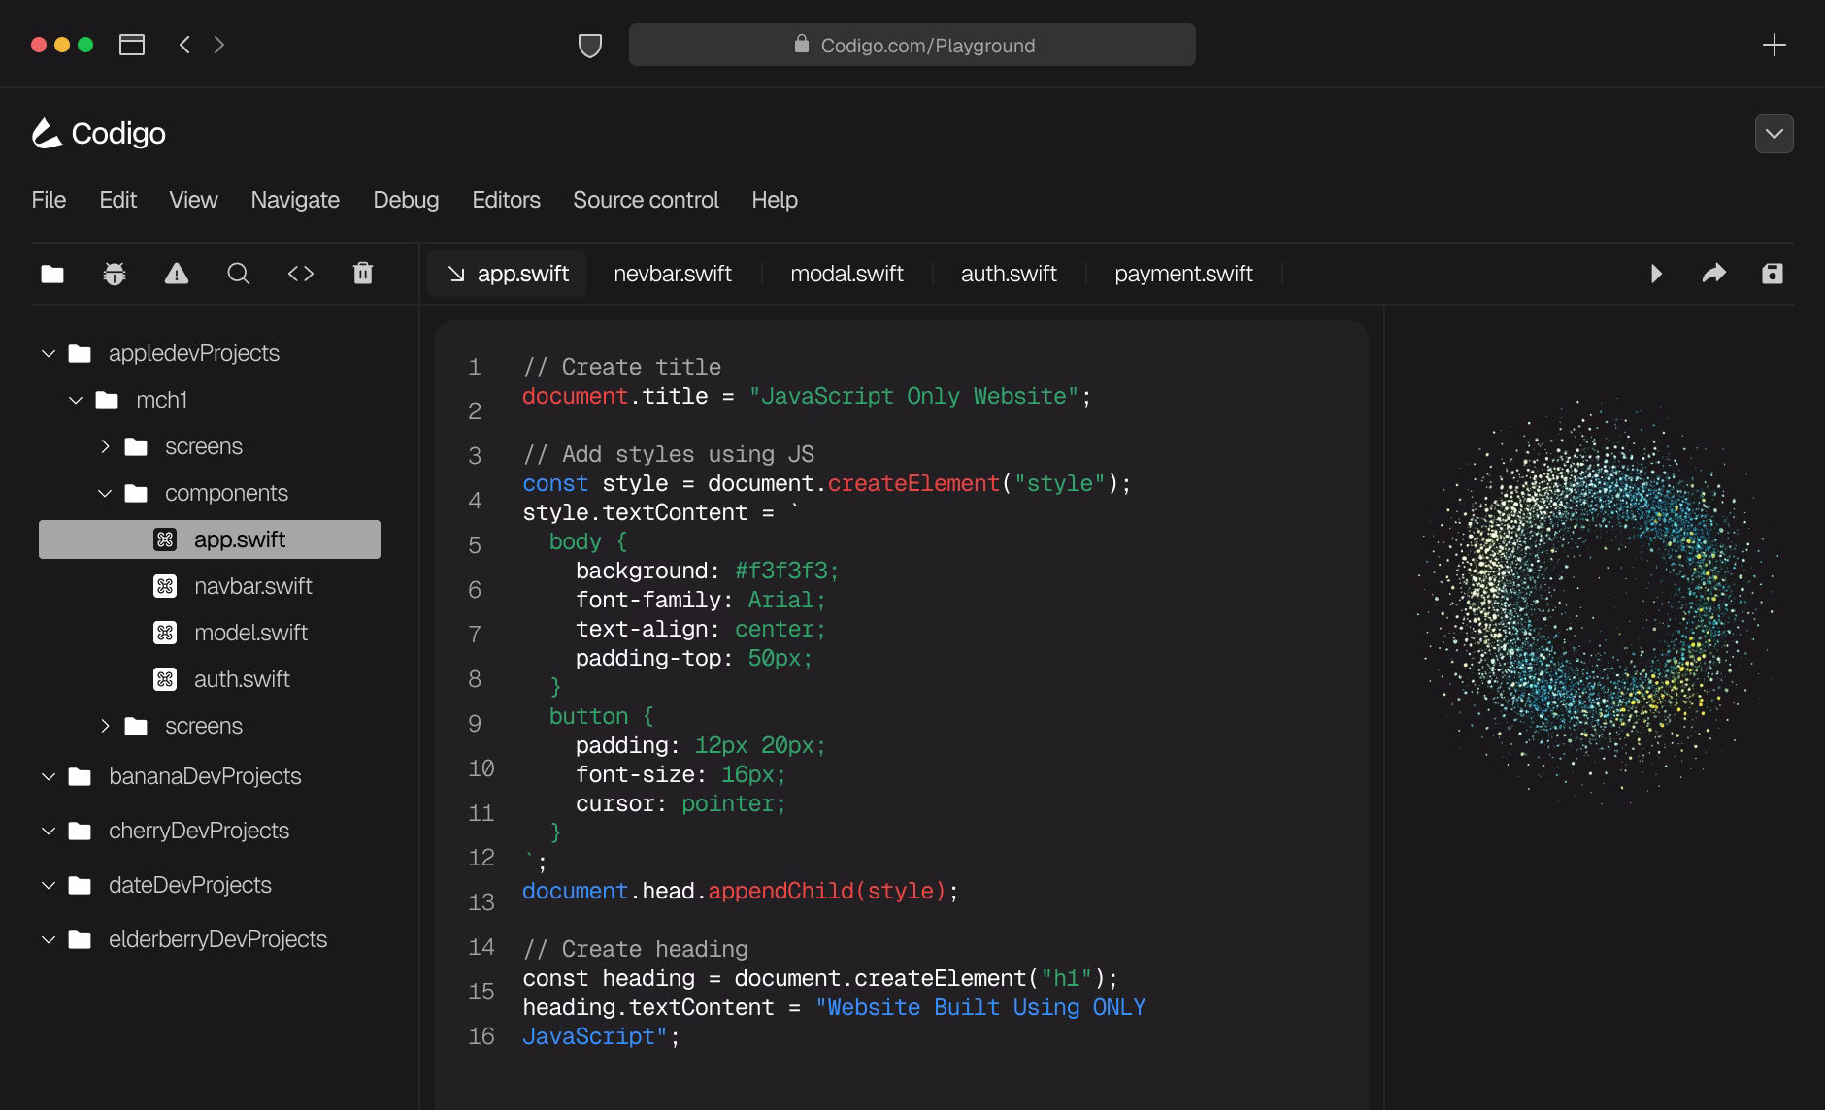Switch to the payment.swift tab

click(1183, 274)
